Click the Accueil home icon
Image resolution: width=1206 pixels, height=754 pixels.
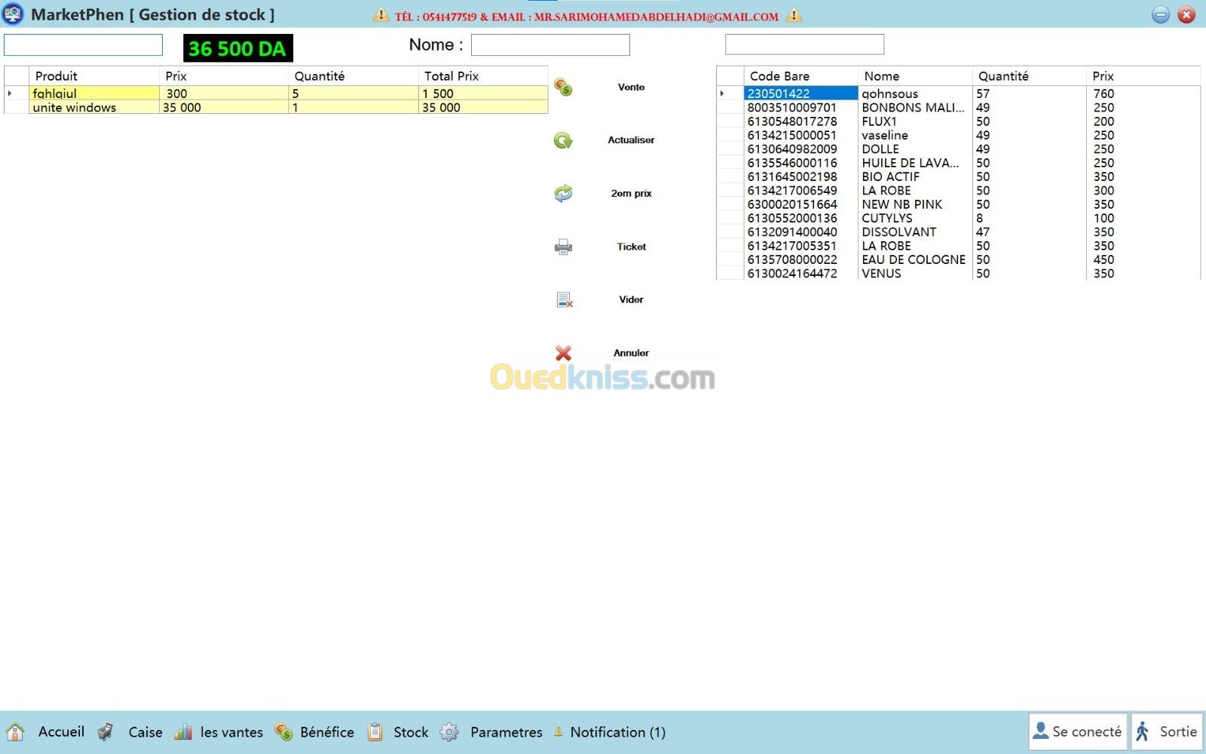(15, 732)
